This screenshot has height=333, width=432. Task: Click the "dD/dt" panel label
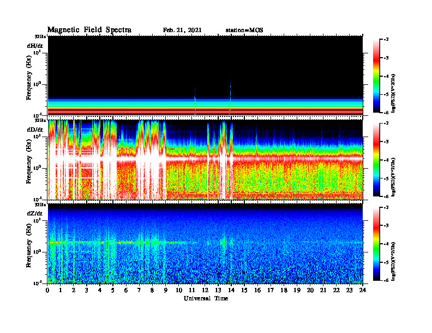point(35,129)
